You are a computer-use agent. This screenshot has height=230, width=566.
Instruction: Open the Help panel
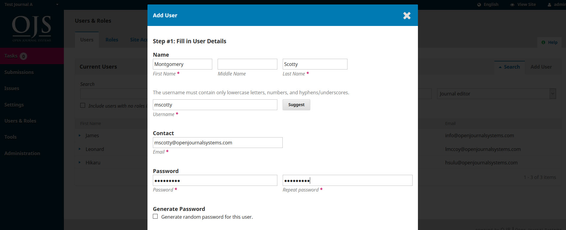550,42
